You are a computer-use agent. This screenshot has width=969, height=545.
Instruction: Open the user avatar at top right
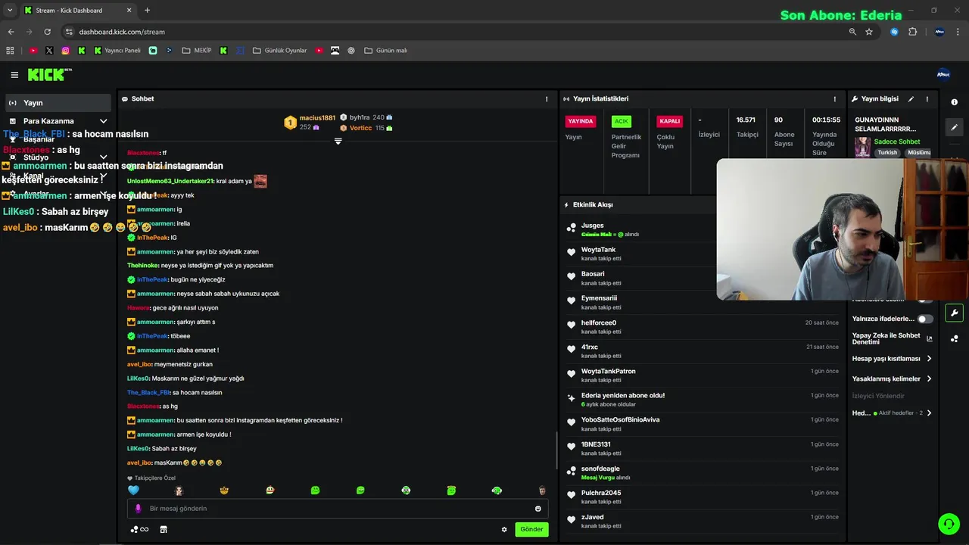[x=943, y=74]
